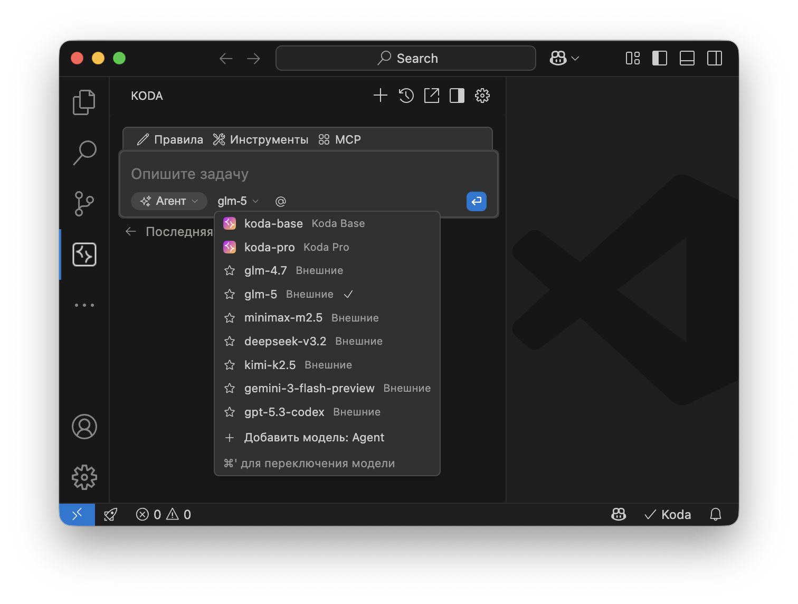
Task: Select koda-pro model from list
Action: point(270,247)
